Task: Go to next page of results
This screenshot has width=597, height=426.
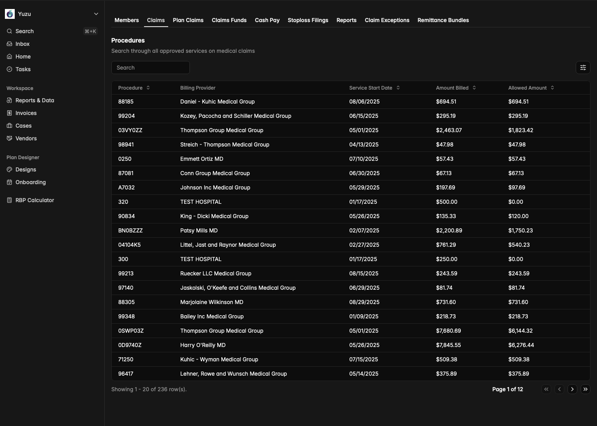Action: (x=572, y=389)
